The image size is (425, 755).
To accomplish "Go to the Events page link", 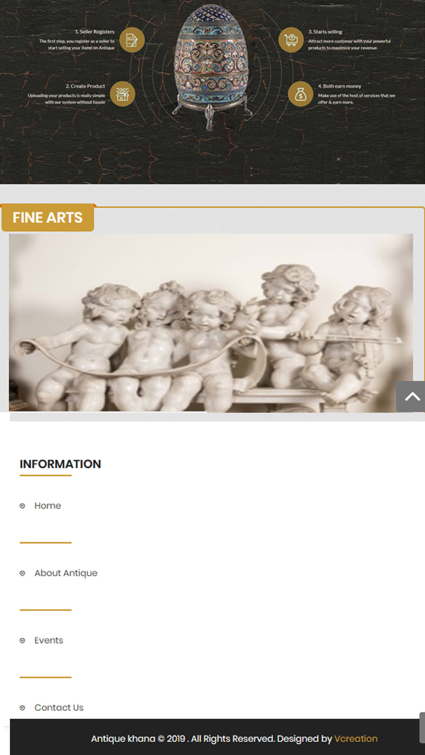I will 49,640.
